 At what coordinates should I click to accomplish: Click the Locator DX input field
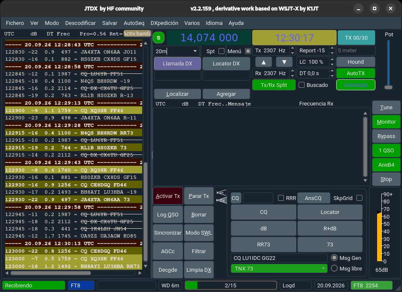(226, 76)
